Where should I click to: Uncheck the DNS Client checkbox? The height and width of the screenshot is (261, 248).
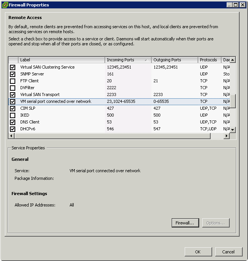tap(13, 122)
